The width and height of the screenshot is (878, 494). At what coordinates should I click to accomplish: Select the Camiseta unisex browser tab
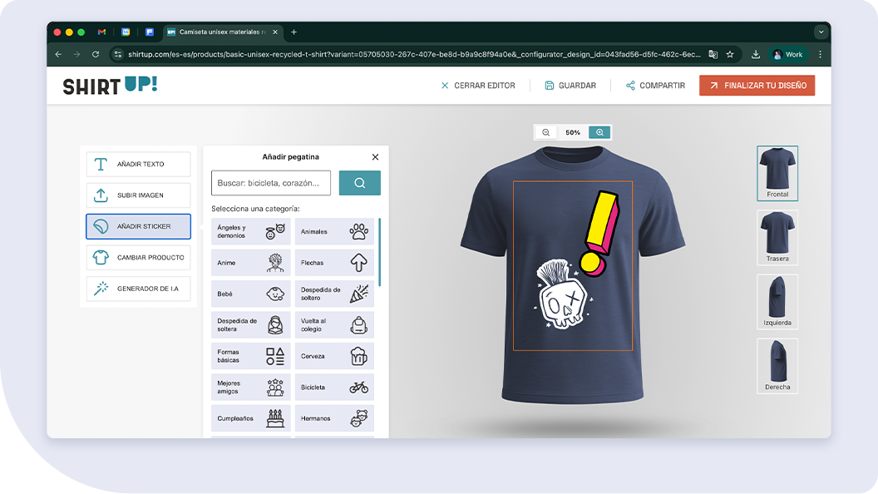click(x=221, y=32)
